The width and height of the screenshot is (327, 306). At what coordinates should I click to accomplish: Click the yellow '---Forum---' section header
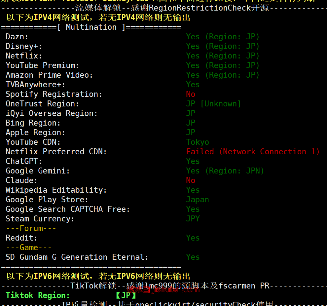pos(31,228)
